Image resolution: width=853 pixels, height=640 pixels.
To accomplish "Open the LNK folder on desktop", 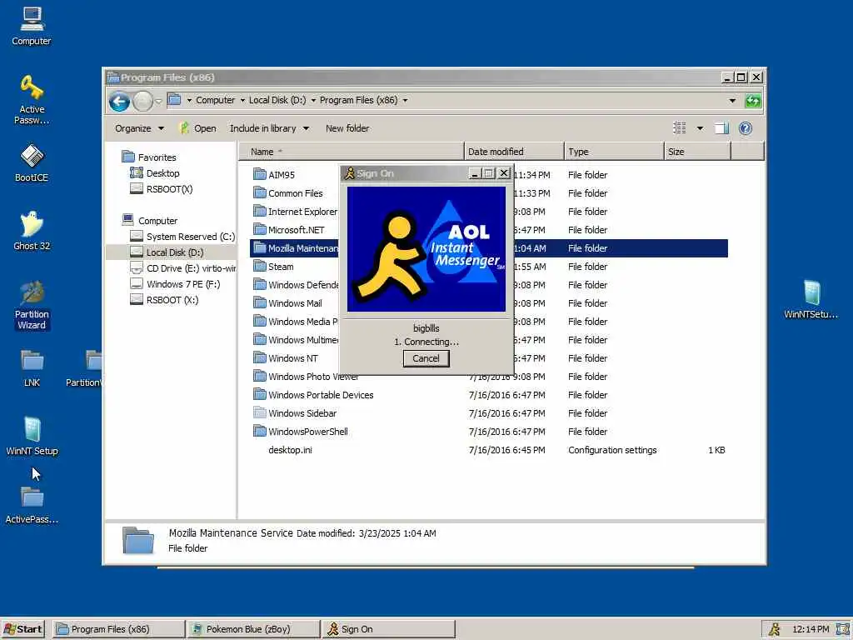I will [32, 368].
